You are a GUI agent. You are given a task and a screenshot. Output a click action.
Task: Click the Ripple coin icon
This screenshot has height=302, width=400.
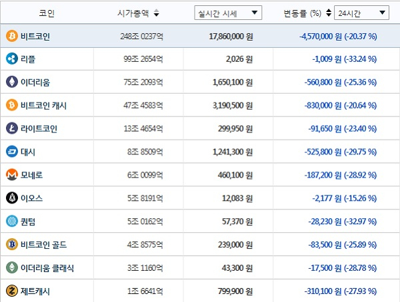click(x=12, y=59)
